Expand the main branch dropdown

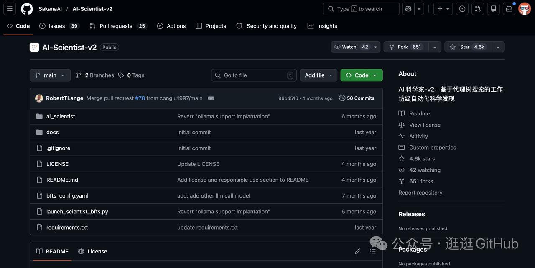click(50, 75)
